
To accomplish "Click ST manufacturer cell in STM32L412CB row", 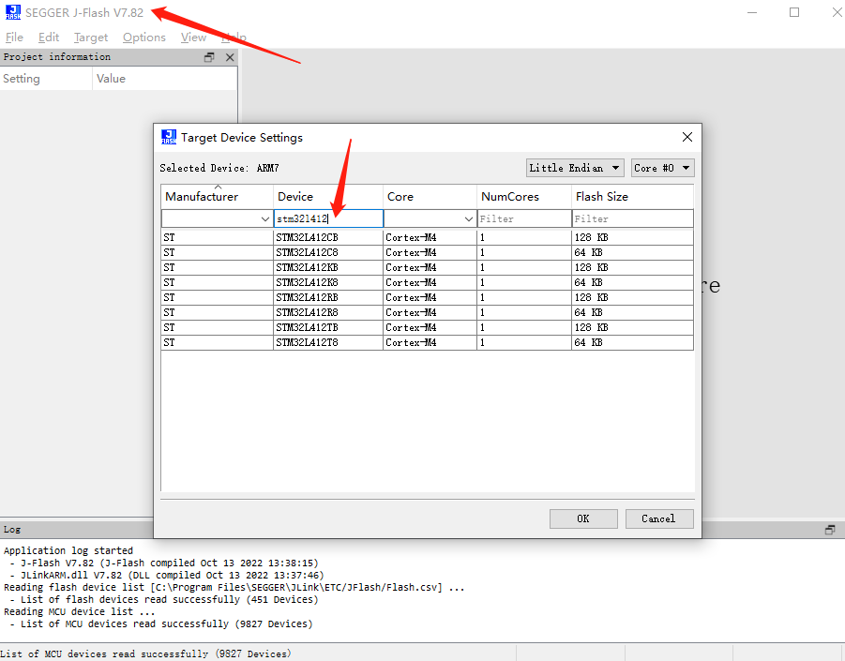I will click(218, 237).
